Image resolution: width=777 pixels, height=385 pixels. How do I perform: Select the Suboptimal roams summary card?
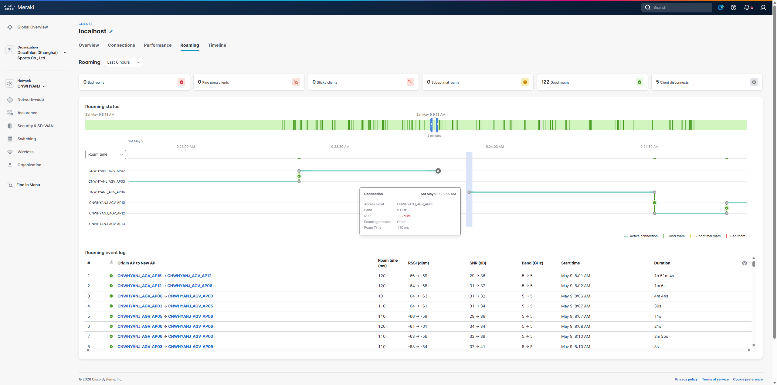click(478, 82)
